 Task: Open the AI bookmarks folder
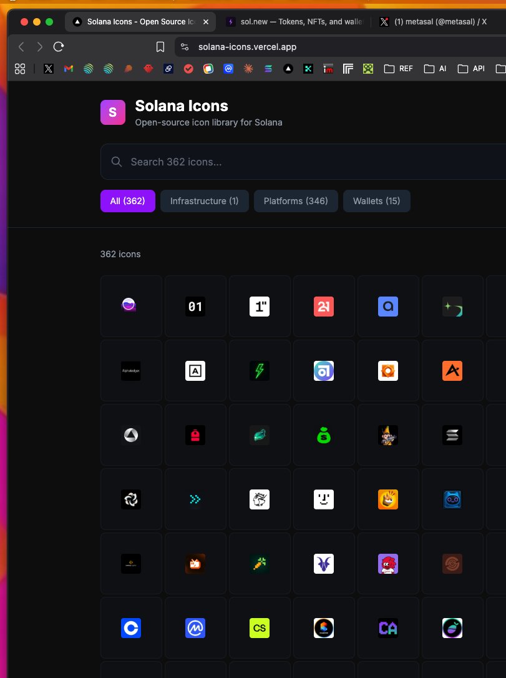[435, 68]
